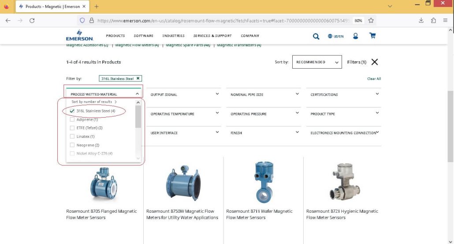Click the padlock site info icon
This screenshot has height=244, width=454.
click(x=92, y=21)
